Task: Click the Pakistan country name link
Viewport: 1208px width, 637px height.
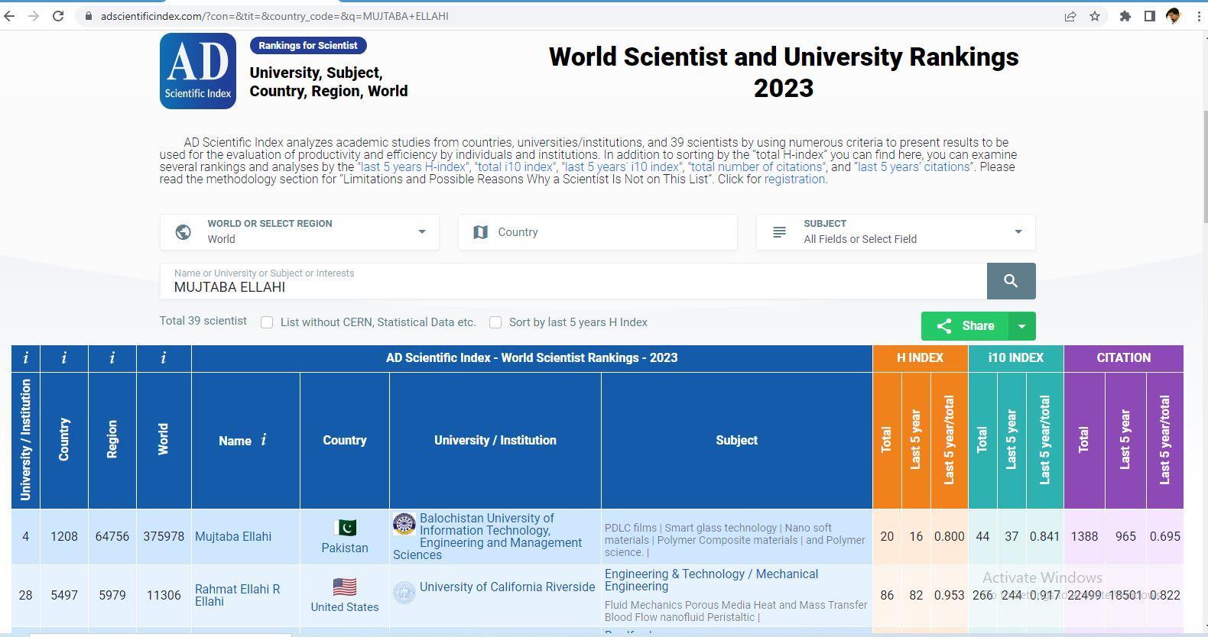Action: click(x=345, y=548)
